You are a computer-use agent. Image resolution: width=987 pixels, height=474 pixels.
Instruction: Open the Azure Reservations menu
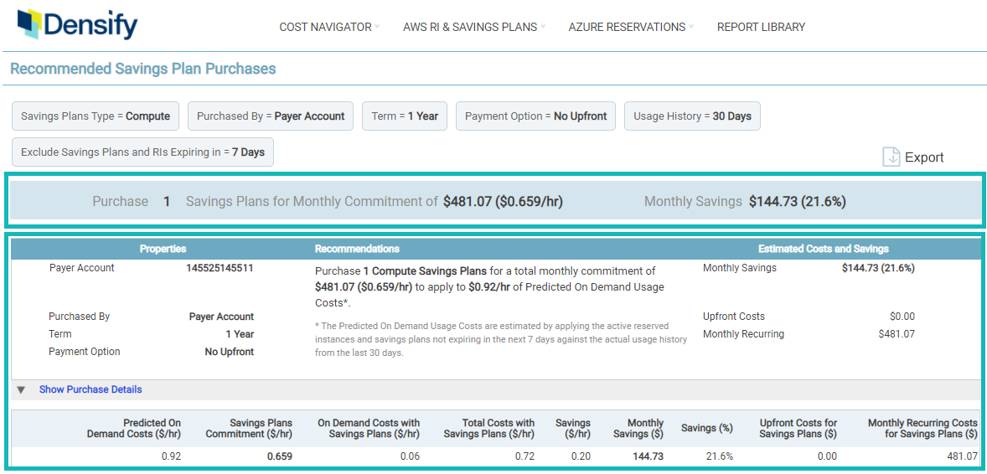(x=627, y=27)
